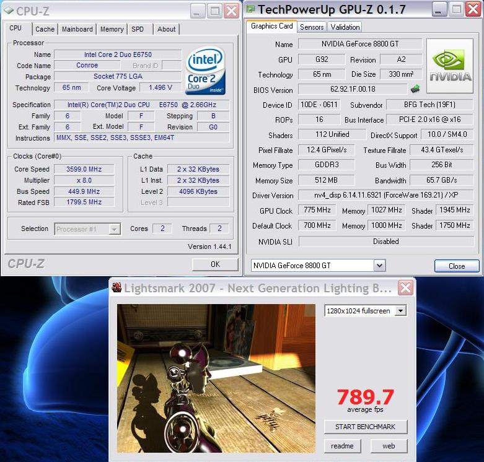484x462 pixels.
Task: Click the Bus Speed 449.9 MHz value
Action: pyautogui.click(x=84, y=191)
